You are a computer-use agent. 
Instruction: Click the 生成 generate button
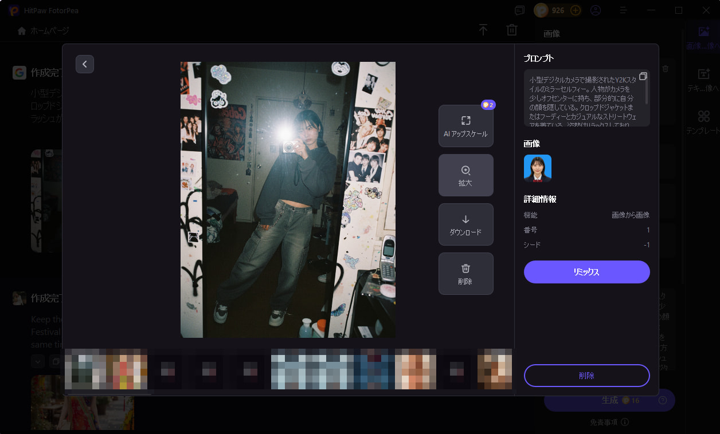tap(609, 400)
